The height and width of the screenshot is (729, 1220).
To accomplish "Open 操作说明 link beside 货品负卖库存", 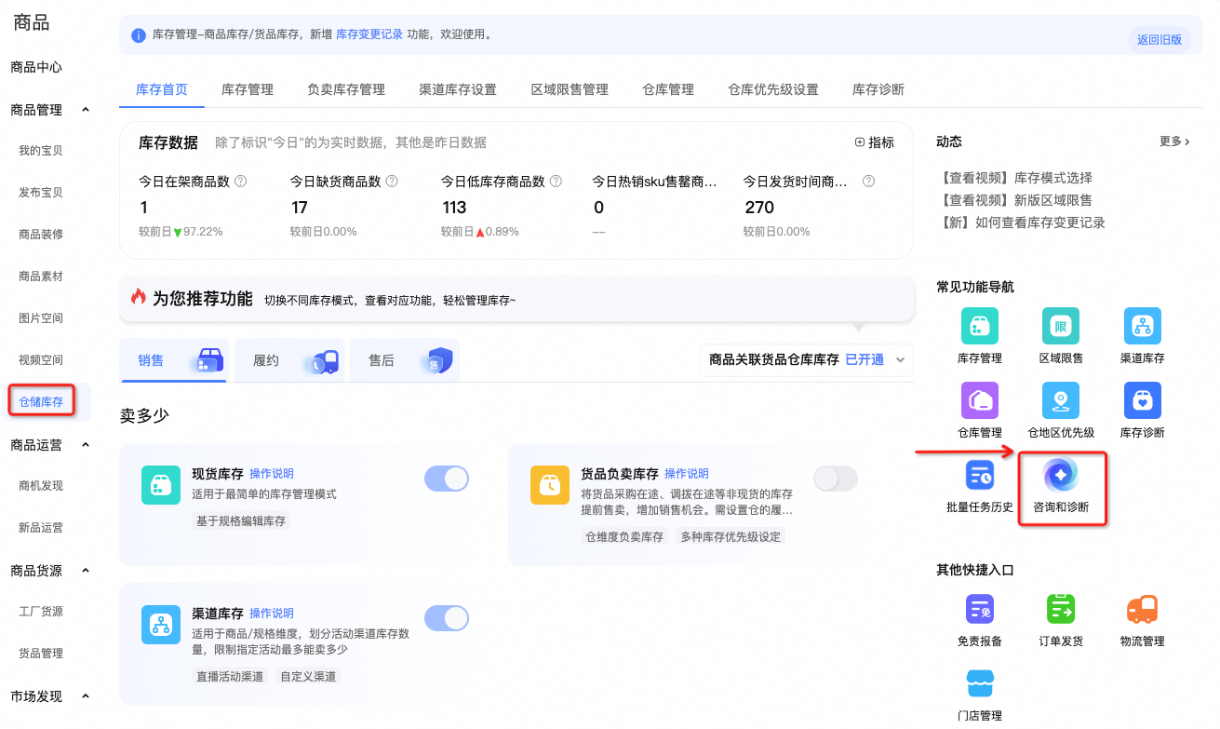I will click(687, 474).
